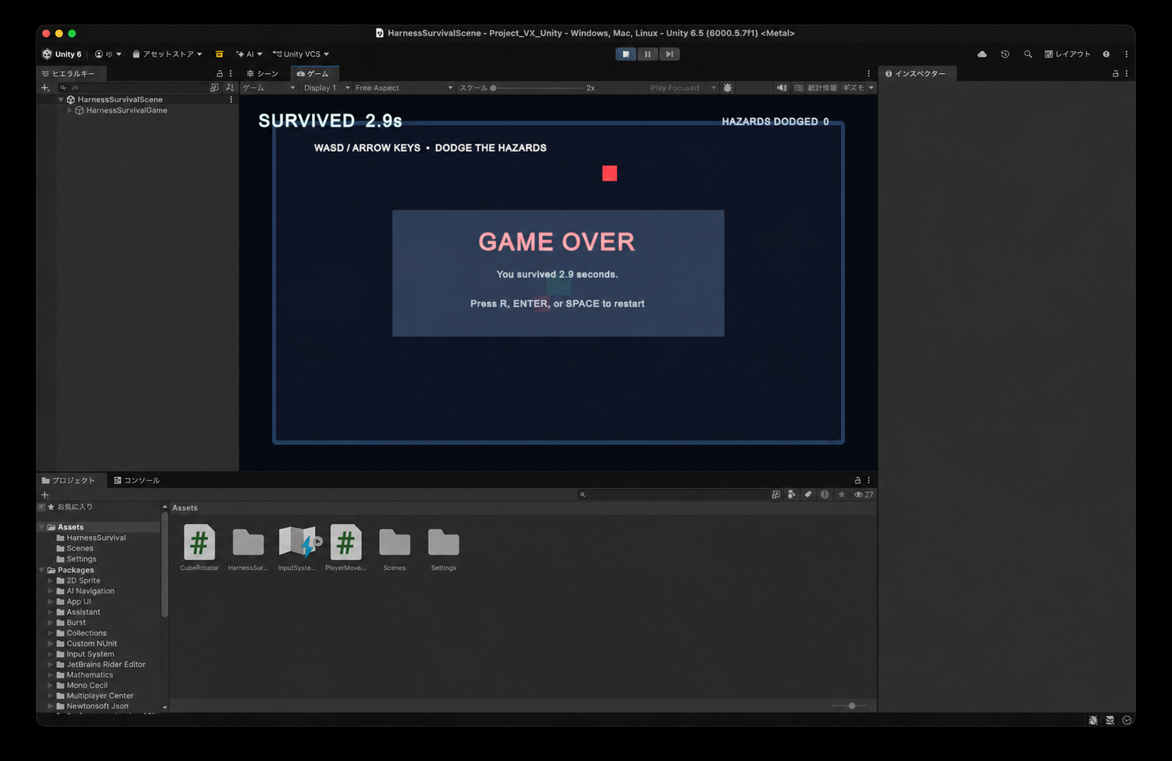This screenshot has width=1172, height=761.
Task: Click the search by label tag icon
Action: (808, 495)
